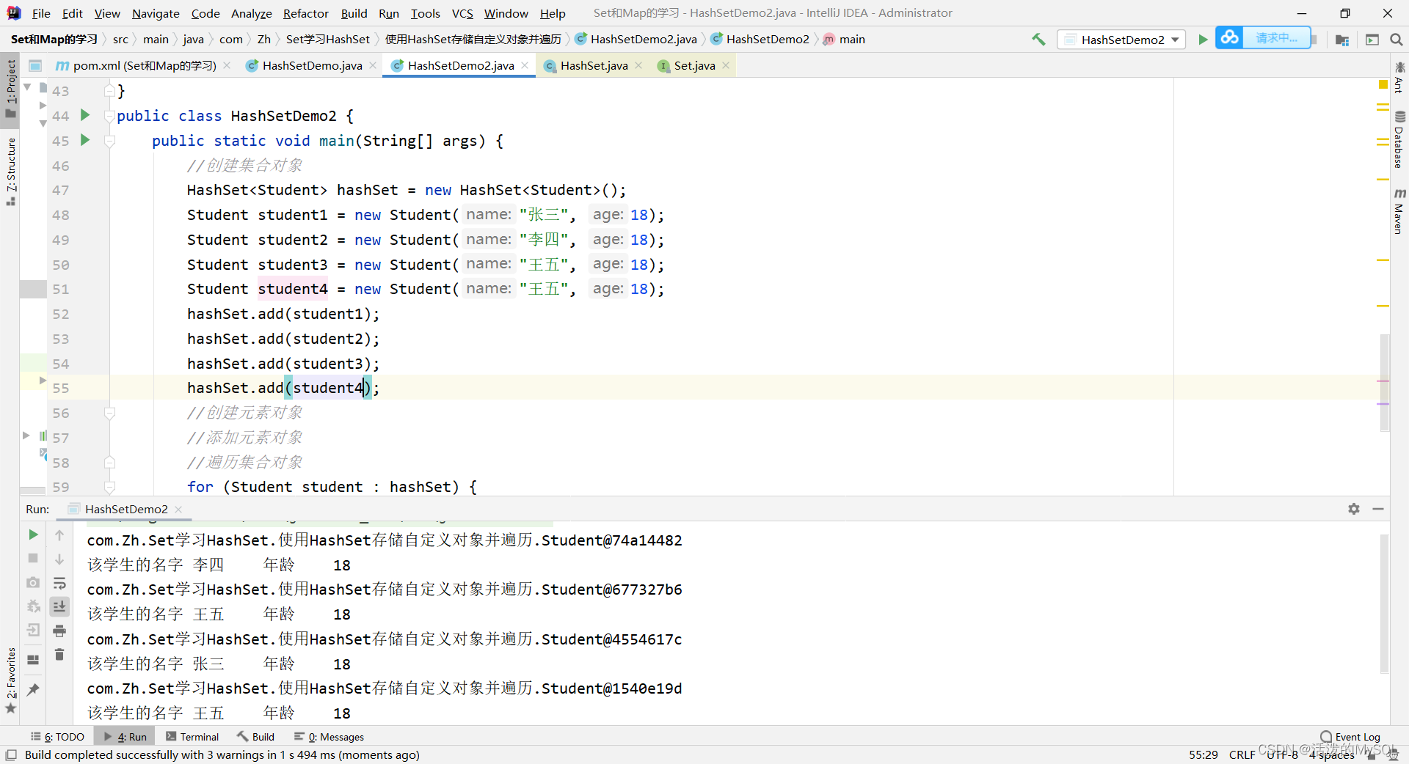Screen dimensions: 1409x764
Task: Open the Build tool window
Action: 255,737
